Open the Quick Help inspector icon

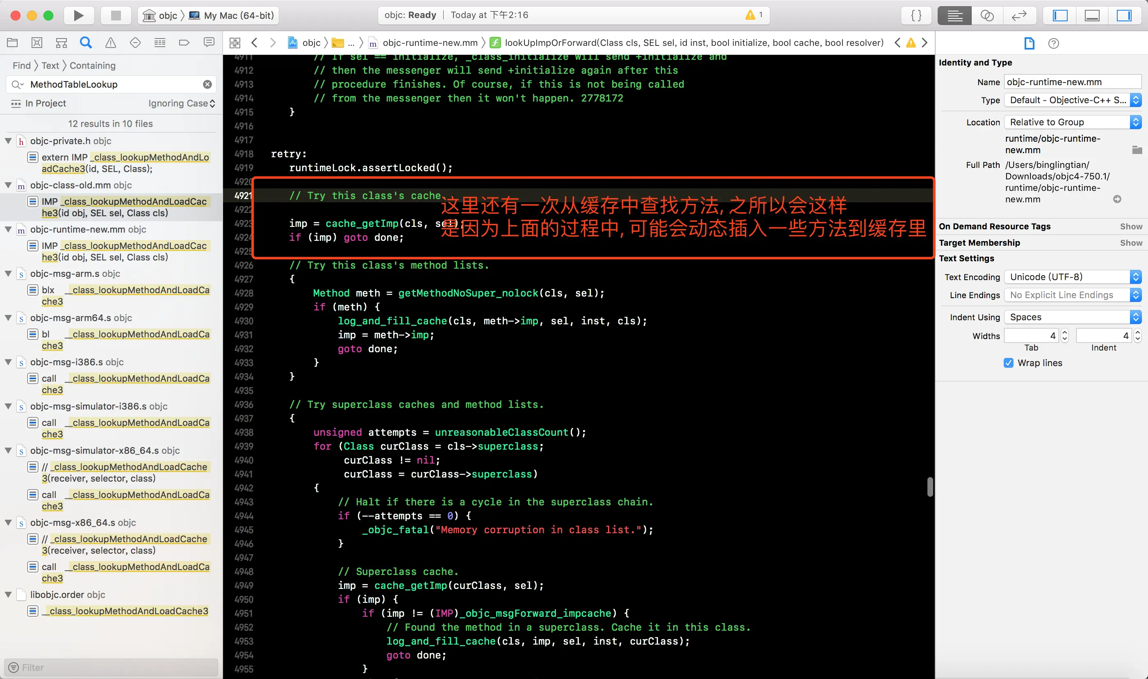tap(1053, 43)
